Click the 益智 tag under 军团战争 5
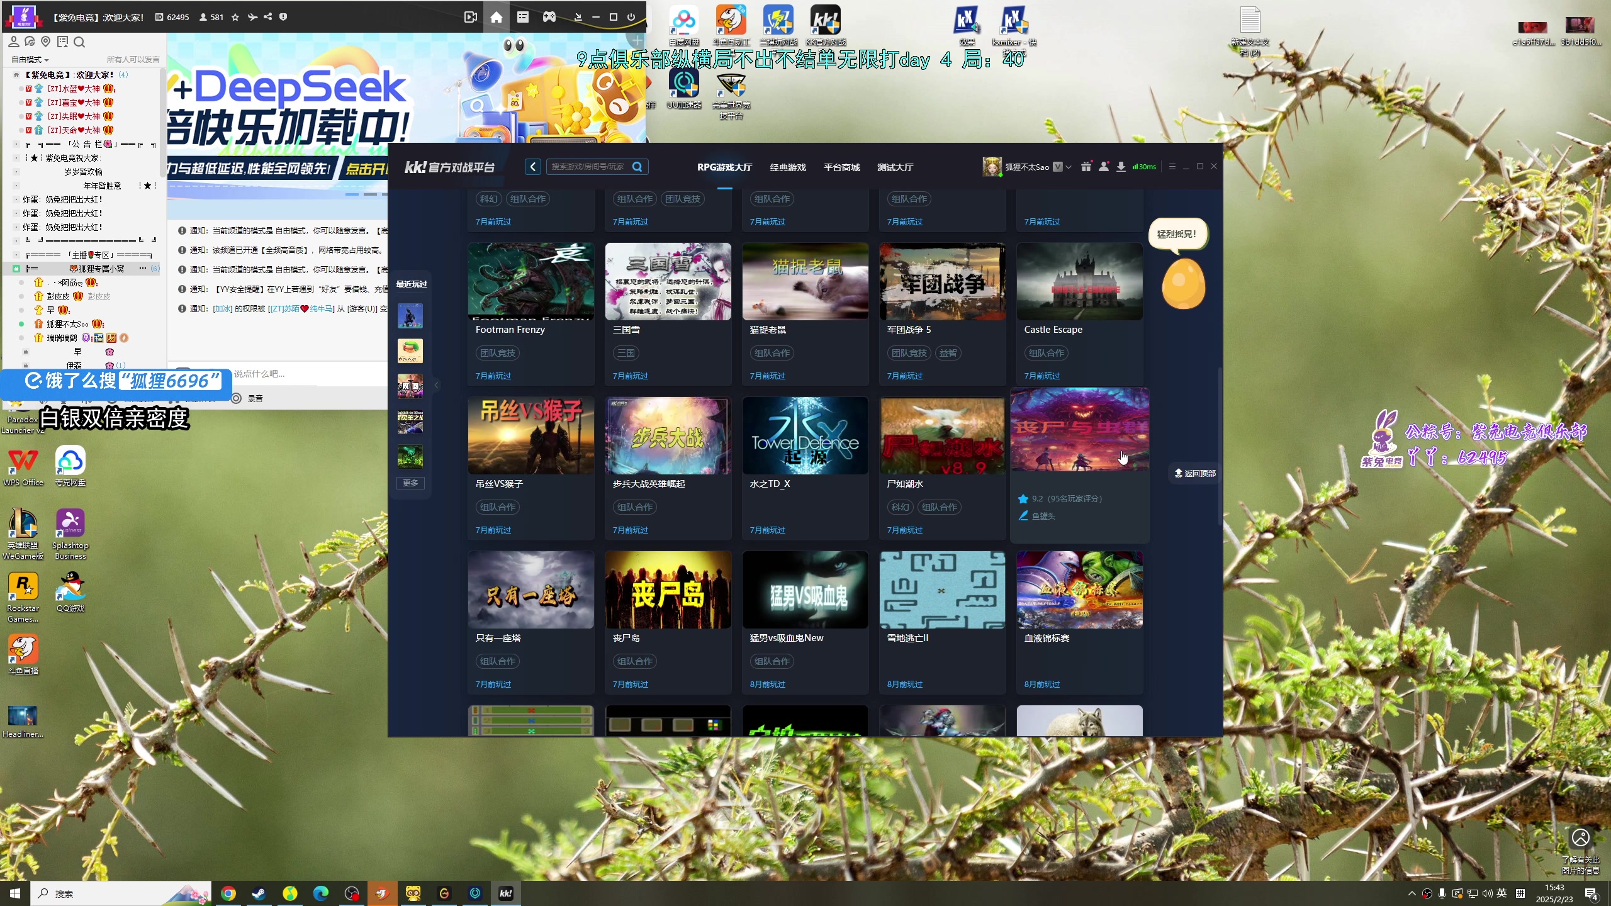This screenshot has width=1611, height=906. (x=948, y=353)
